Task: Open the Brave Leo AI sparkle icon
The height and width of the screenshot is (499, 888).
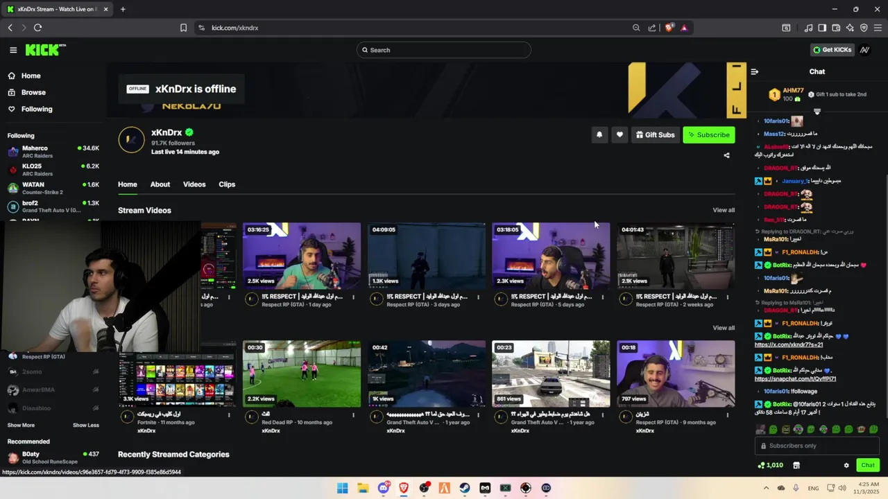Action: 850,28
